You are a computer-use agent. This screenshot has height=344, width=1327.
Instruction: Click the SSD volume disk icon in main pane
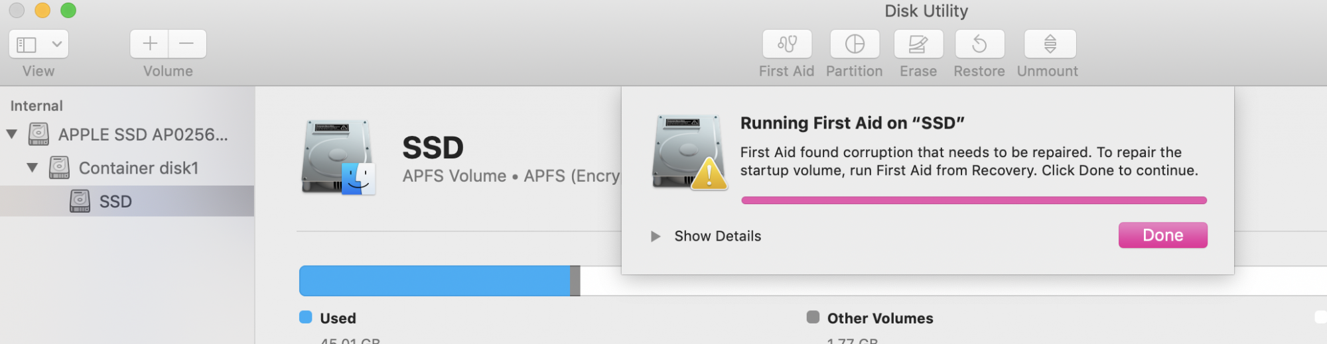pyautogui.click(x=339, y=158)
